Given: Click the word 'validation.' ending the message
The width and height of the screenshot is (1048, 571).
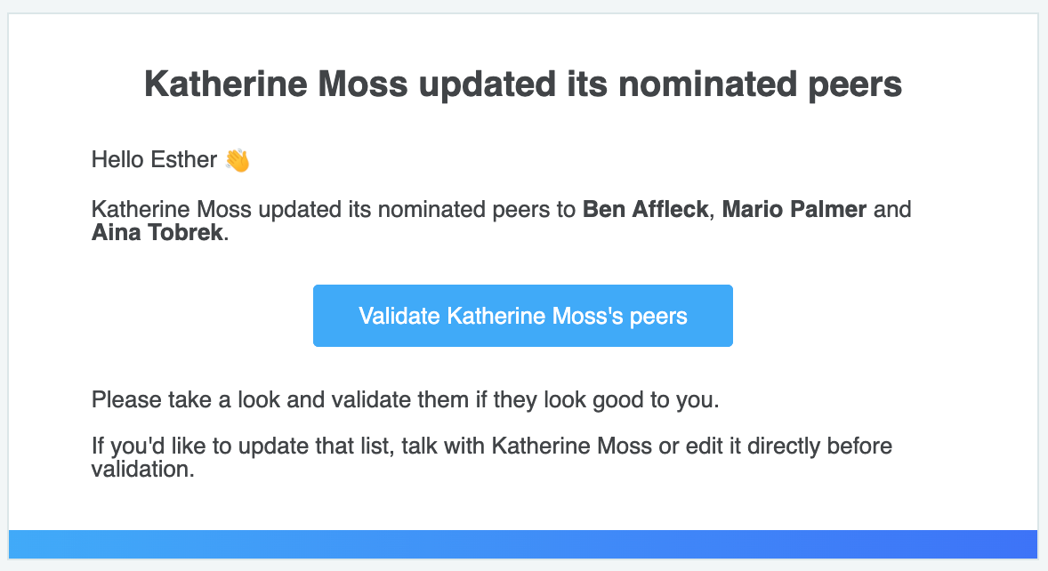Looking at the screenshot, I should tap(143, 470).
